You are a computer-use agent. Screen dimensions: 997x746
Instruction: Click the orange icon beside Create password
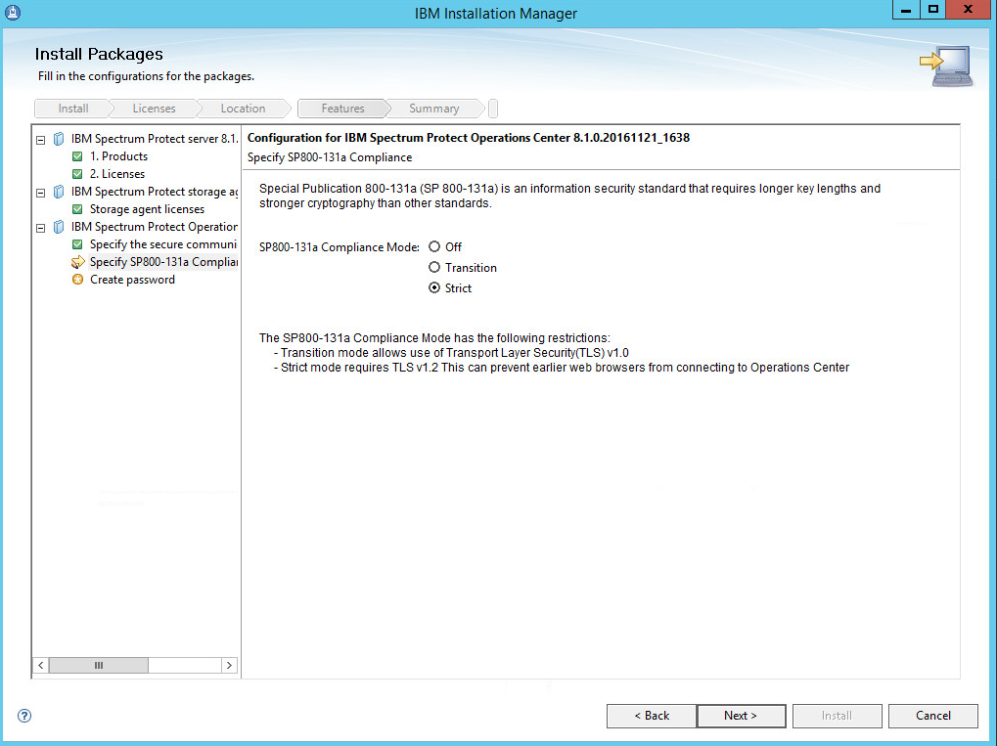pos(77,280)
